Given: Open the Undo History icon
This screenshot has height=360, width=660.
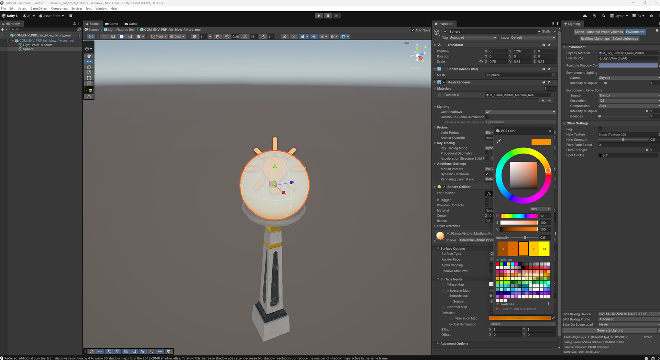Looking at the screenshot, I should click(x=594, y=16).
